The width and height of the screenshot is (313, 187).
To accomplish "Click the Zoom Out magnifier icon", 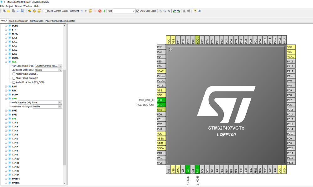I will click(x=169, y=11).
